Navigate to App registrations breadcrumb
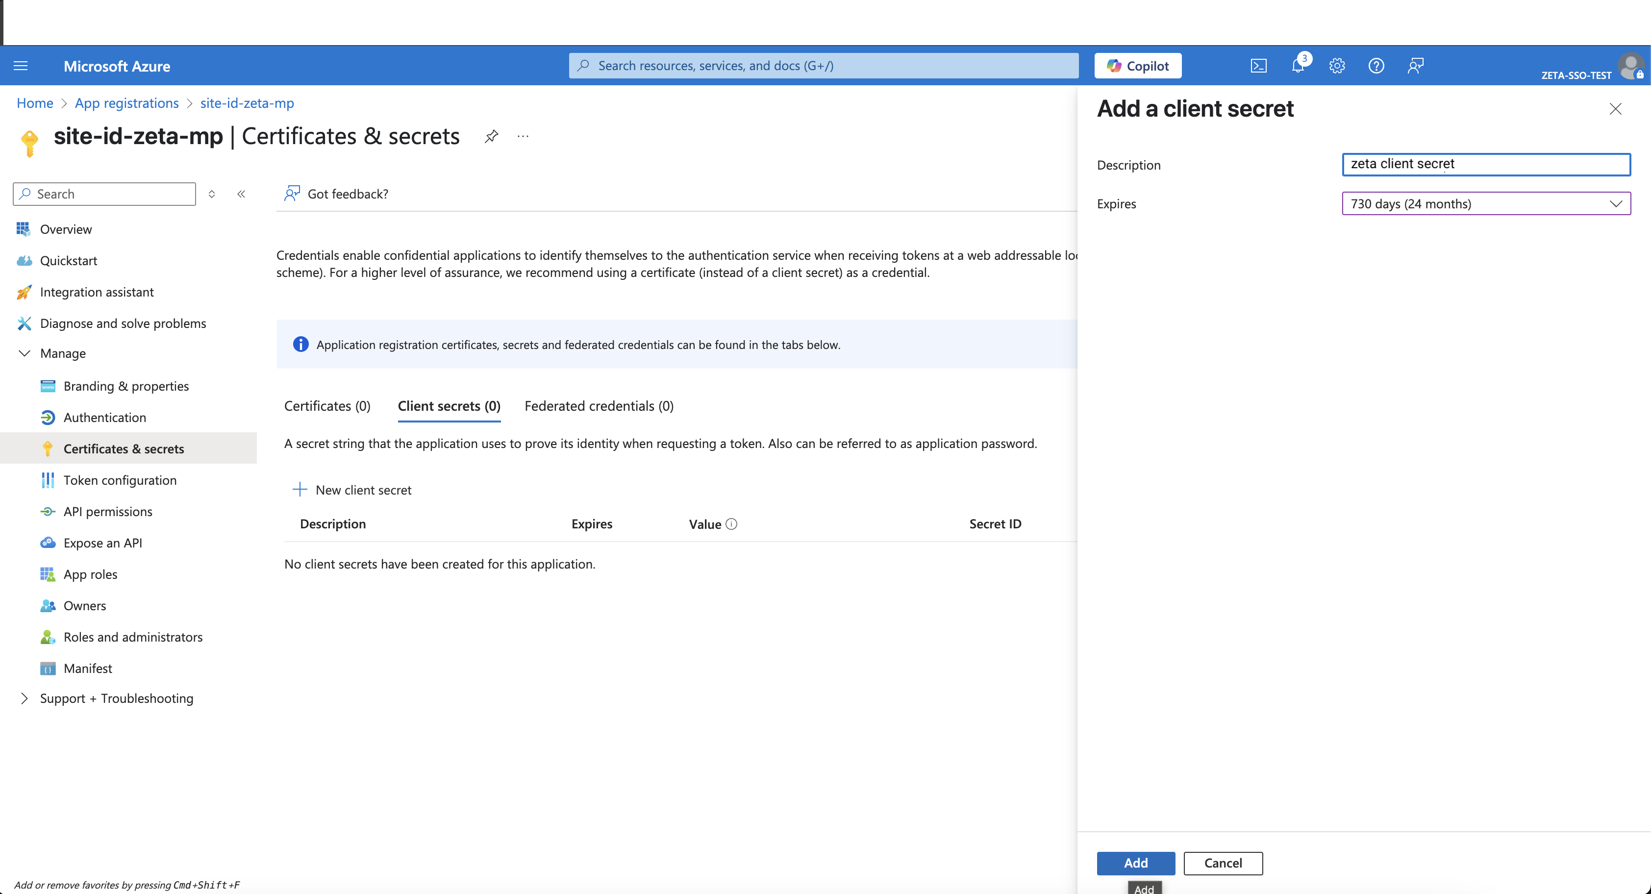 point(126,102)
